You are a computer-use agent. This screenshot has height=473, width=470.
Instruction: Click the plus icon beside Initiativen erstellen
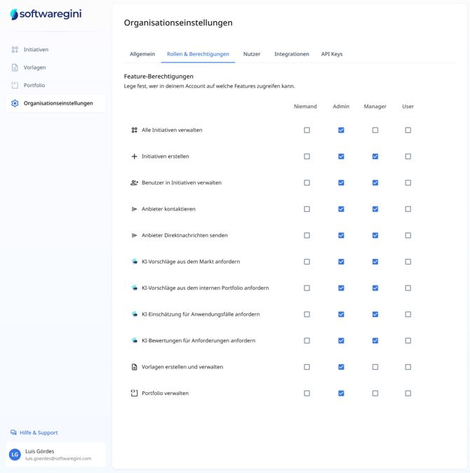[x=134, y=156]
